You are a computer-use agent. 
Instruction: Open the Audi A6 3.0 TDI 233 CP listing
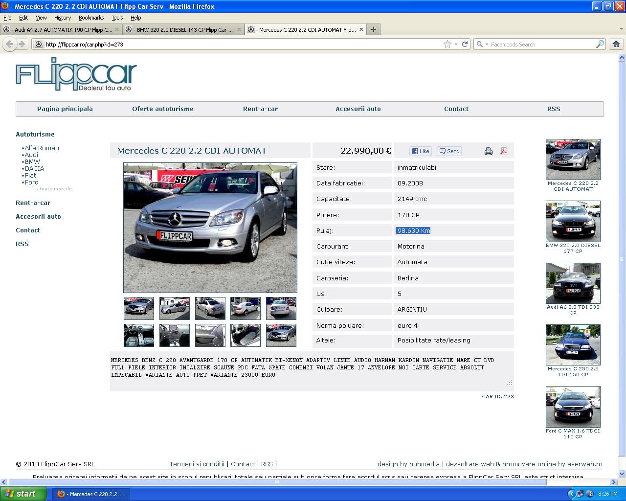pyautogui.click(x=573, y=289)
